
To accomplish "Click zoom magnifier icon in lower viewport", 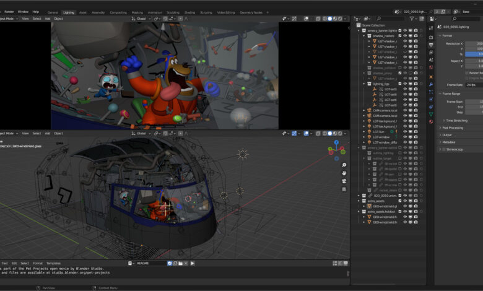I will tap(344, 165).
